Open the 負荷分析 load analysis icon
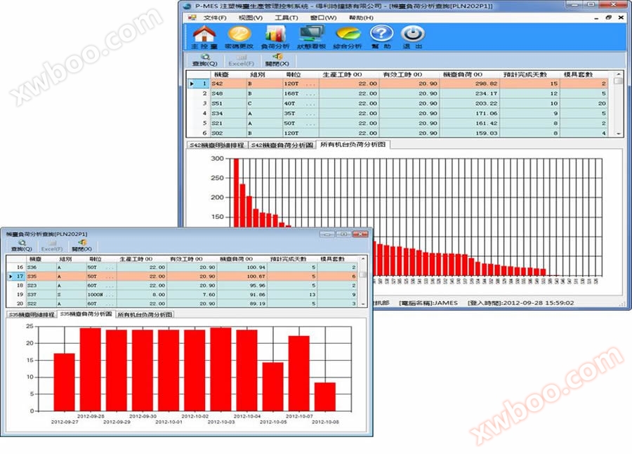Screen dimensions: 632x454 275,37
